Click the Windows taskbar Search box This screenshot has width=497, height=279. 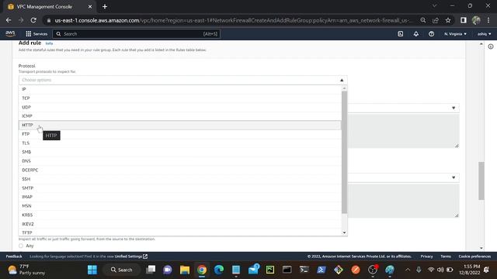(121, 270)
